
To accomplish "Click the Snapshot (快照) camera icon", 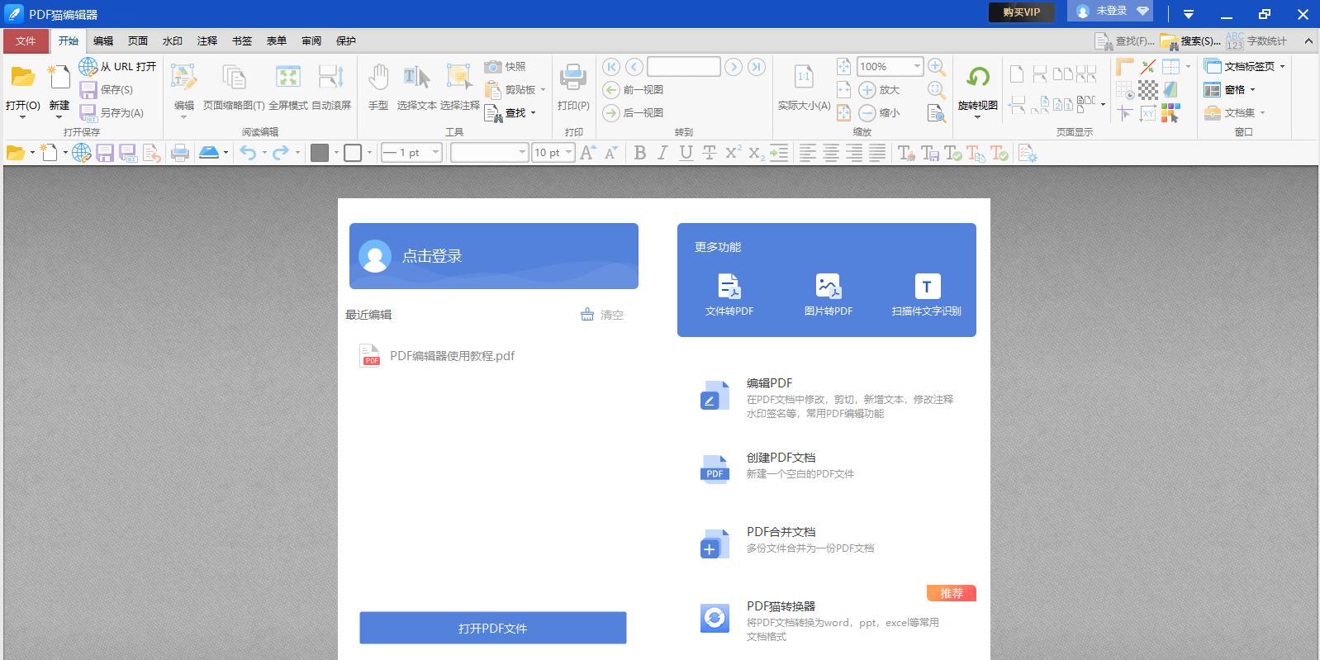I will (493, 67).
